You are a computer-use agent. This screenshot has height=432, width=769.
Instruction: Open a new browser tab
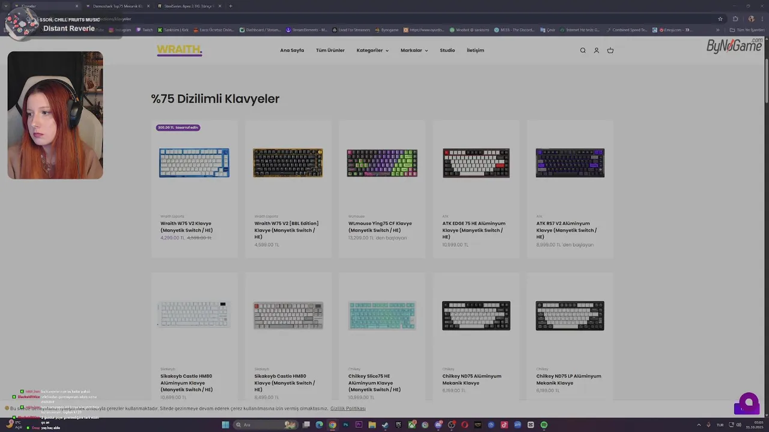[231, 6]
